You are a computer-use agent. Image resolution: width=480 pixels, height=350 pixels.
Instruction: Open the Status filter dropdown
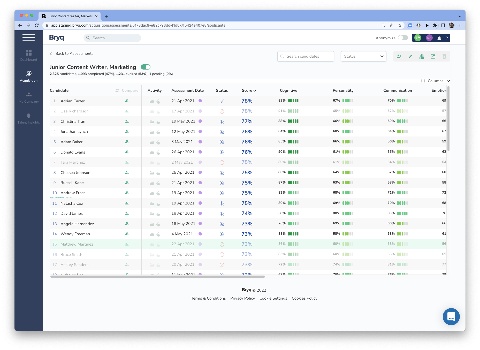click(363, 56)
